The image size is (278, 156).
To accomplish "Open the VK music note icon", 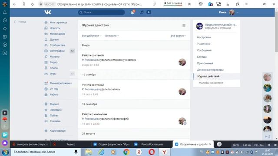I will click(x=142, y=12).
